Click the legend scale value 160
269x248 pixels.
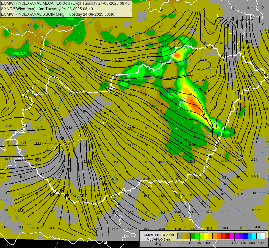(x=243, y=243)
